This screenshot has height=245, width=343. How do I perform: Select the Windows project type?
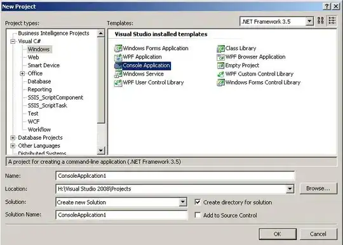[x=39, y=50]
